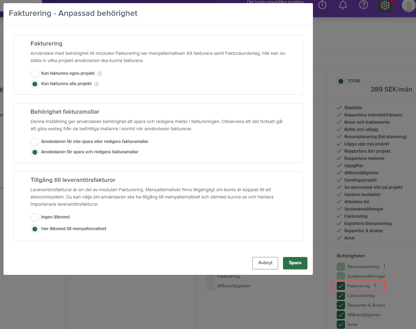The image size is (416, 329).
Task: Toggle the Rapporter & Analys checkbox
Action: point(341,305)
